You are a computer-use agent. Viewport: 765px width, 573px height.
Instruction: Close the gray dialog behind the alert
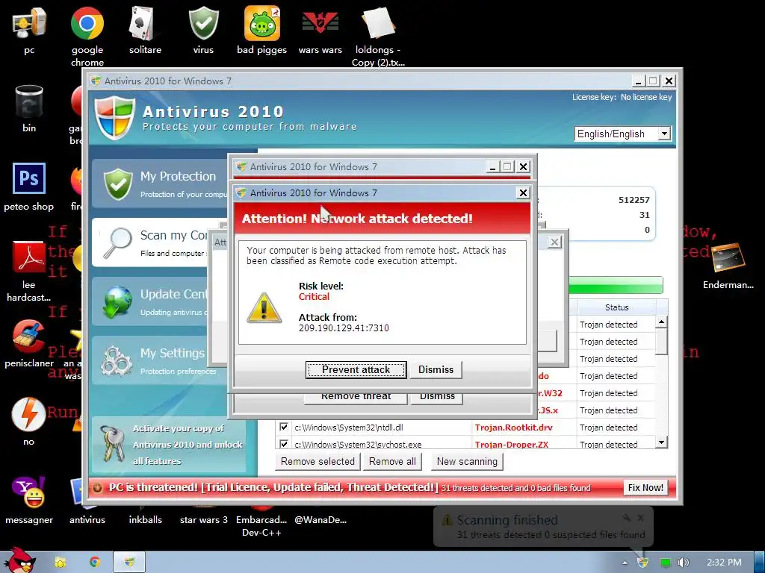pyautogui.click(x=554, y=242)
